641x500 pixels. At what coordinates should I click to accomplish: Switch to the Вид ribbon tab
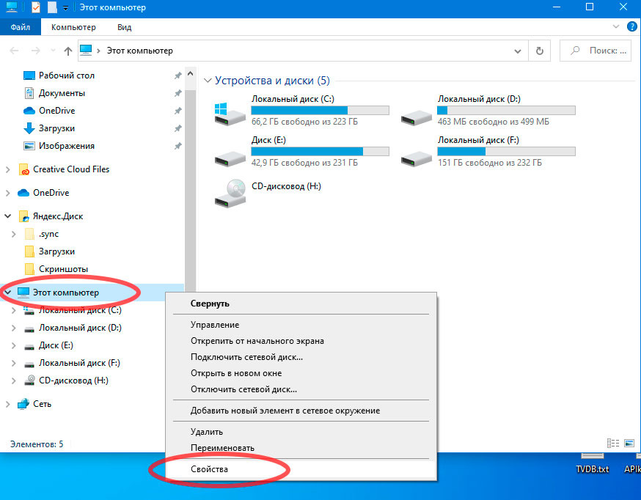124,27
